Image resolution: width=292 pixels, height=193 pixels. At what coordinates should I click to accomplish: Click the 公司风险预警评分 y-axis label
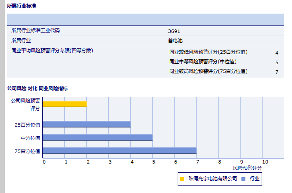click(26, 104)
